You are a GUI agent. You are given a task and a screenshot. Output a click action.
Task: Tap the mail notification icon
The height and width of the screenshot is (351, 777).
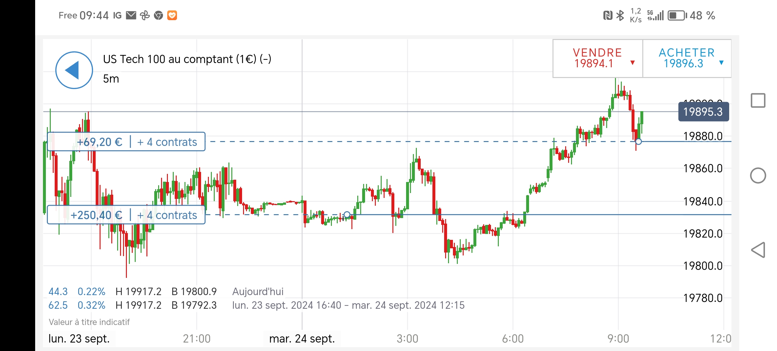point(131,15)
